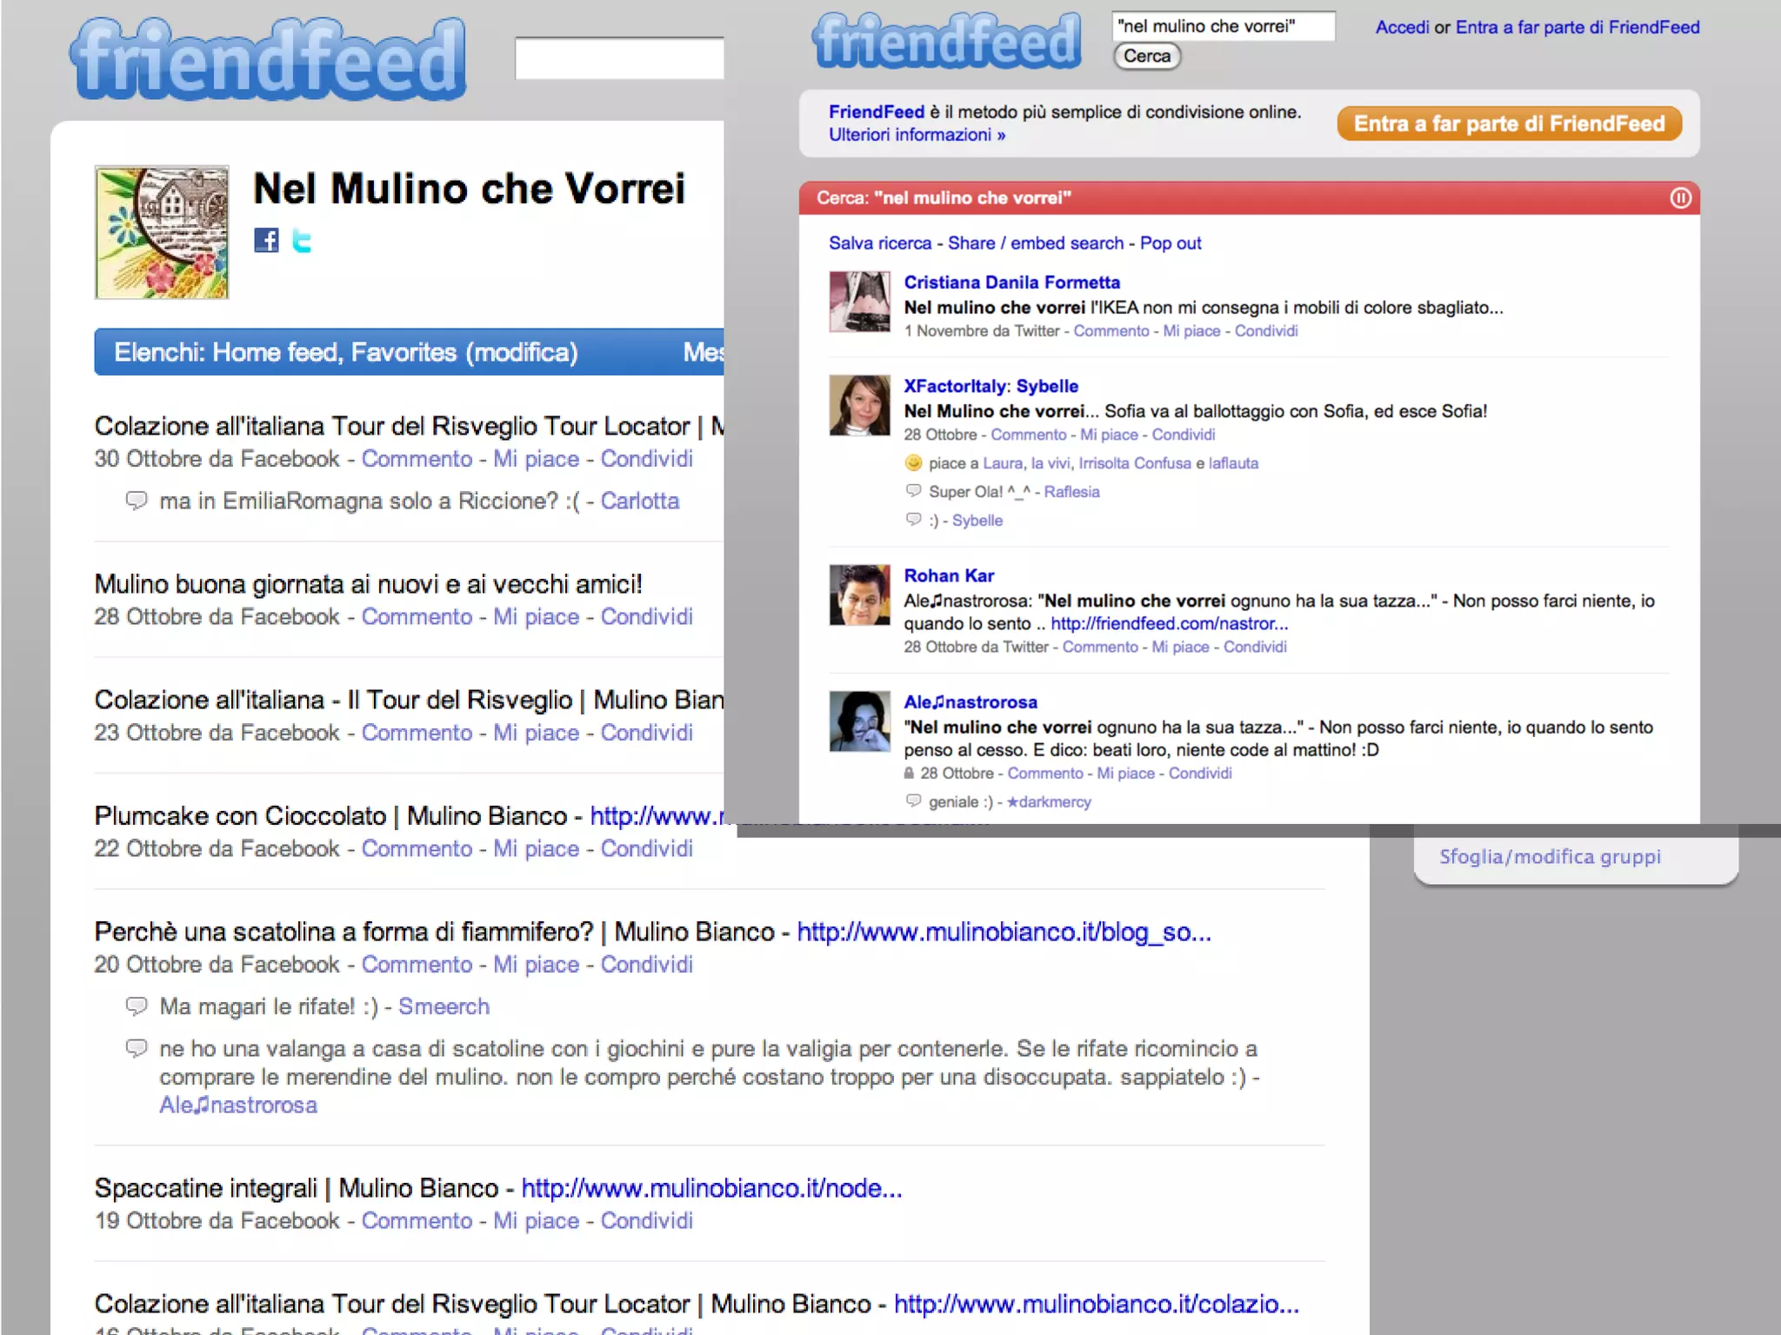The height and width of the screenshot is (1335, 1781).
Task: Click the comment bubble next to 'geniale :)'
Action: [913, 800]
